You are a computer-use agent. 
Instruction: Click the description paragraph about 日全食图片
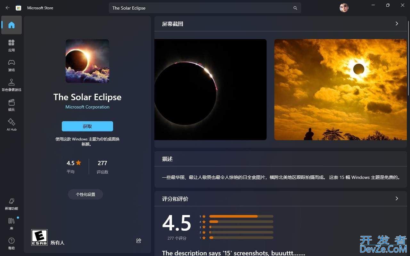pos(282,177)
